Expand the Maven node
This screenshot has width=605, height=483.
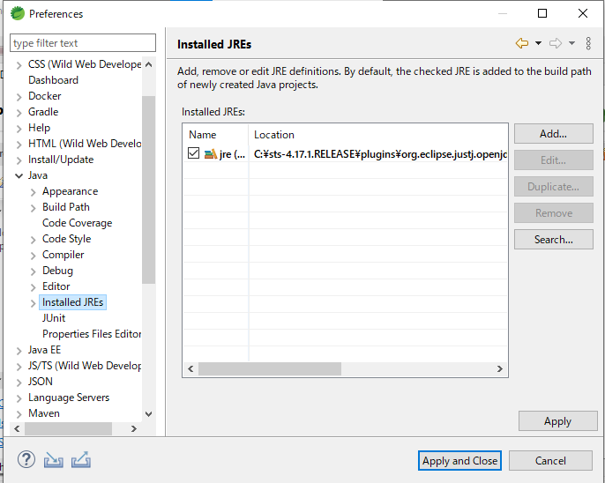tap(19, 414)
